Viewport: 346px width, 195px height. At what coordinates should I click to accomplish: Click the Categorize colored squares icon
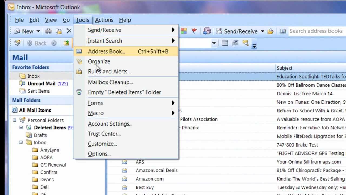click(x=184, y=31)
